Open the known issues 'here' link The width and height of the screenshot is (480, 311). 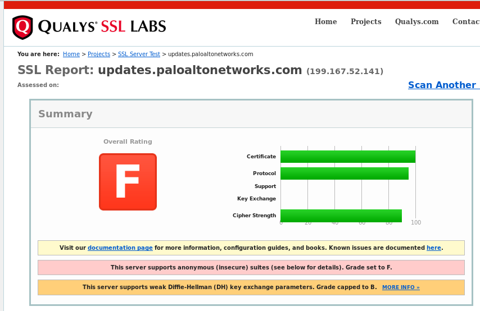tap(434, 248)
